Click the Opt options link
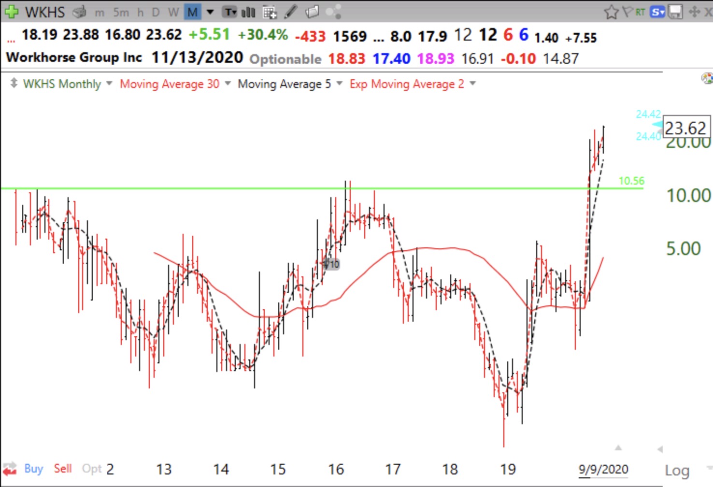This screenshot has height=487, width=713. coord(92,469)
